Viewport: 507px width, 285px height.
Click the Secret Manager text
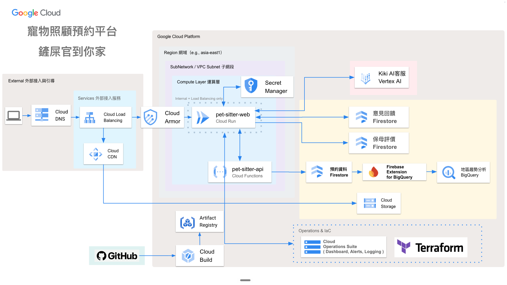tap(276, 87)
